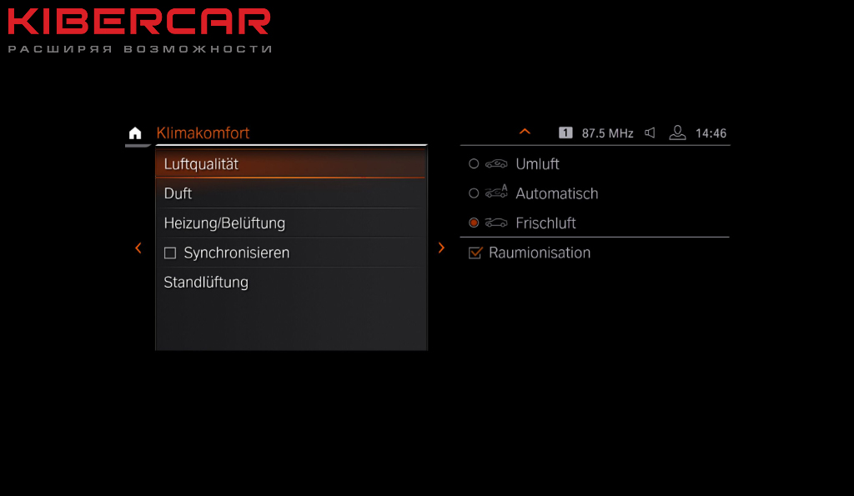Viewport: 854px width, 496px height.
Task: Click the Automatisch car icon
Action: click(x=496, y=192)
